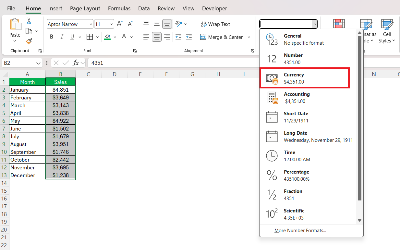The height and width of the screenshot is (250, 400).
Task: Choose Fraction format option
Action: click(x=308, y=195)
